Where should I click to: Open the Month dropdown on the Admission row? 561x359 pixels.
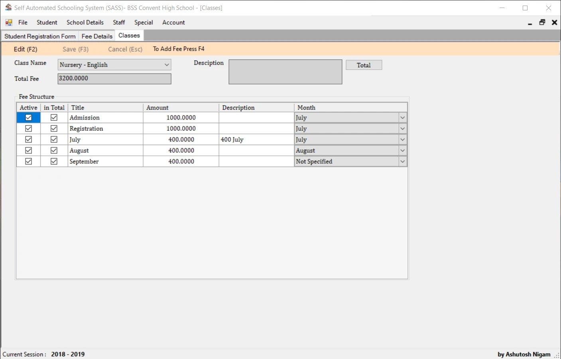coord(402,117)
